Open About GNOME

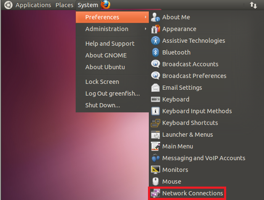pos(112,55)
